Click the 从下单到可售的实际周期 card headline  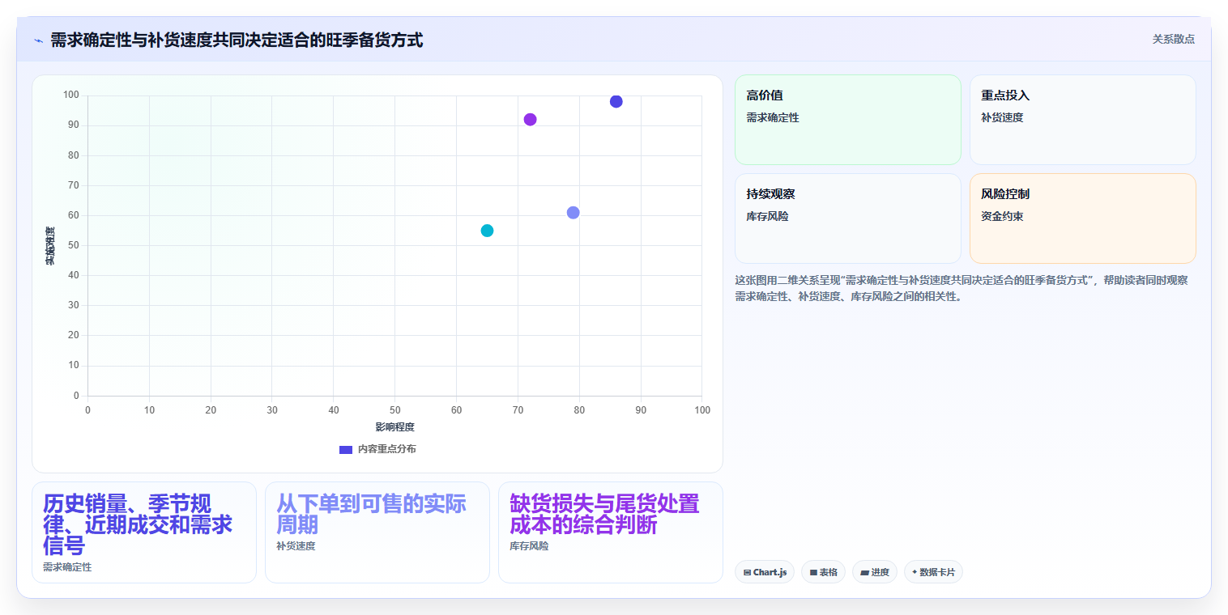372,514
